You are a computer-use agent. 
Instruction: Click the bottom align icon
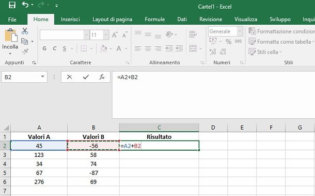tap(158, 36)
